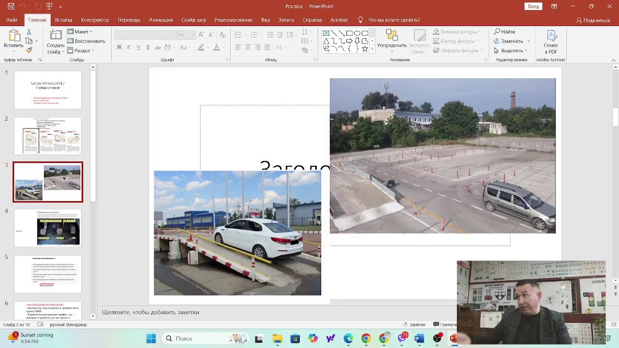Click the text highlight color button
The width and height of the screenshot is (619, 348).
click(201, 47)
